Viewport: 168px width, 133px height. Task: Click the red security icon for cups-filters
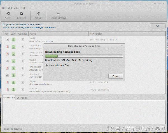click(x=7, y=47)
